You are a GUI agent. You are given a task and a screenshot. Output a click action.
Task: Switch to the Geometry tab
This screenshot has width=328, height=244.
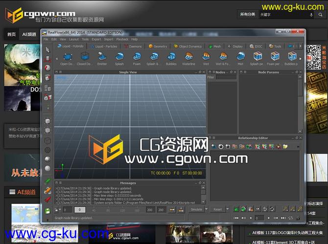click(158, 46)
